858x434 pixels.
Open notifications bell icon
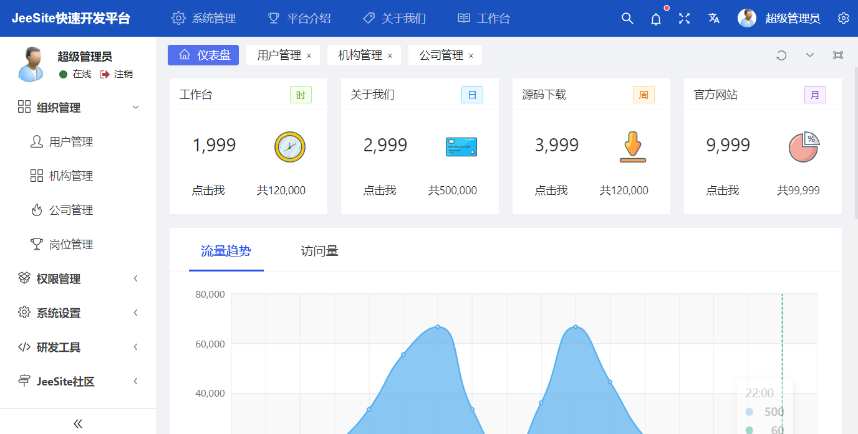point(656,19)
